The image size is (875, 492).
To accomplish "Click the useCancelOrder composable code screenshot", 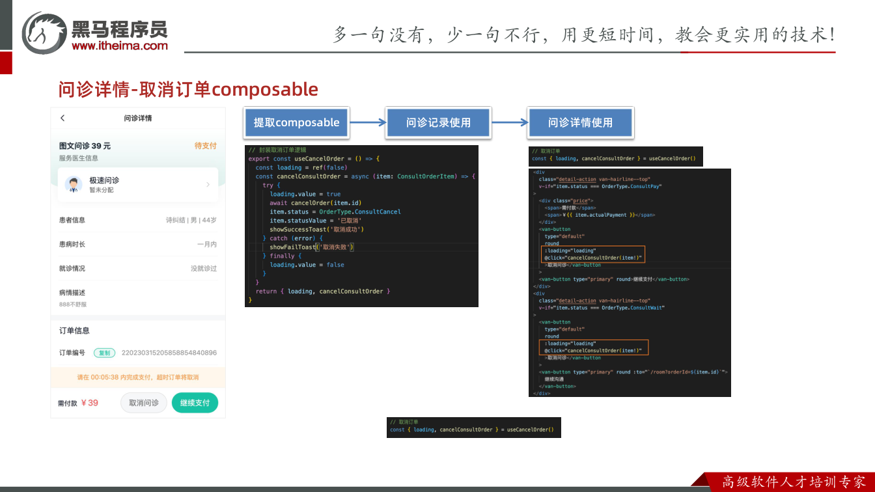I will (361, 226).
